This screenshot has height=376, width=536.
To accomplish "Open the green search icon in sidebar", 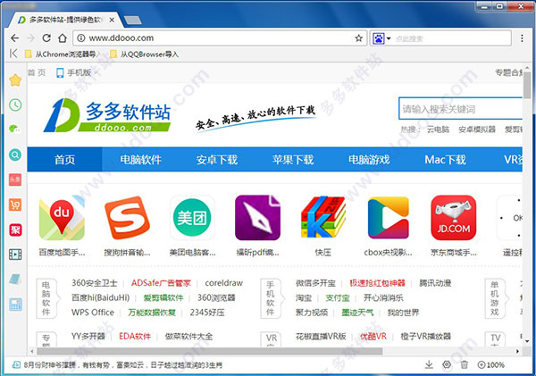I will [x=15, y=155].
